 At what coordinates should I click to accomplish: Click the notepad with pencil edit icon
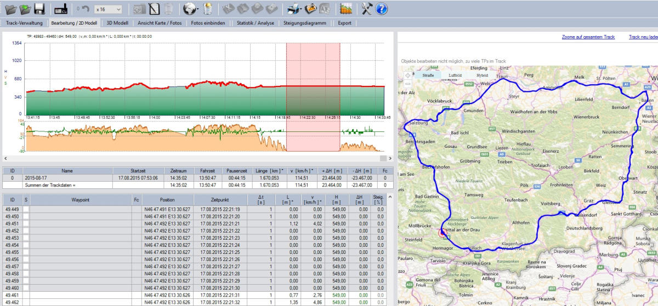point(154,9)
